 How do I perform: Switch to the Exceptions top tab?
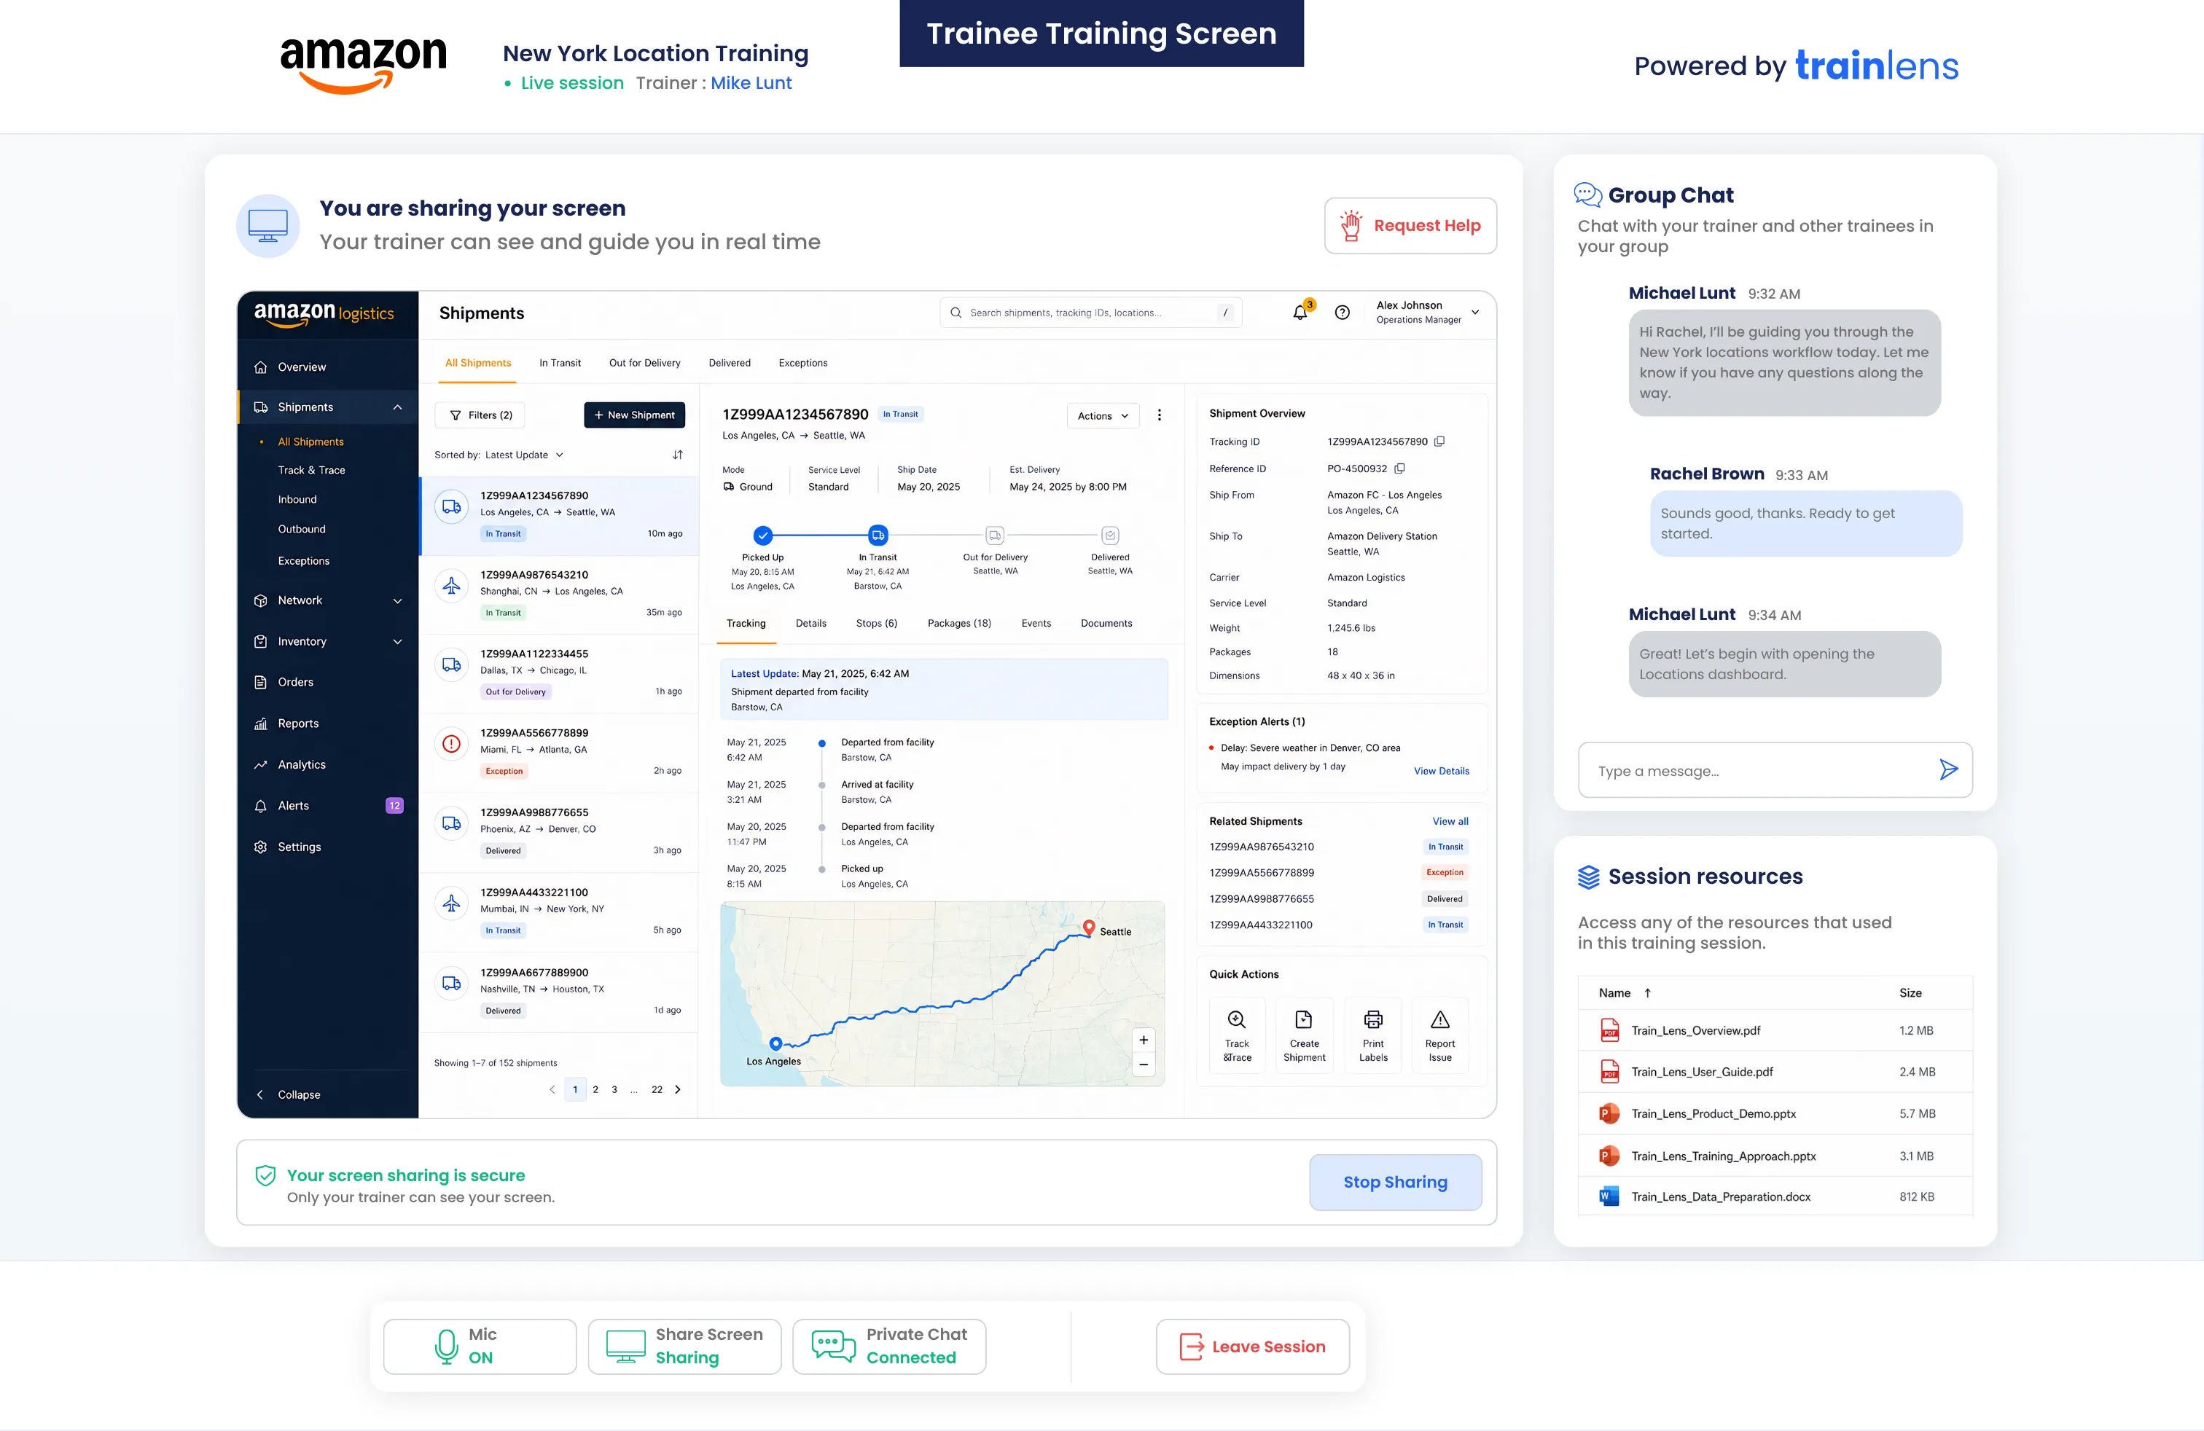(x=803, y=363)
